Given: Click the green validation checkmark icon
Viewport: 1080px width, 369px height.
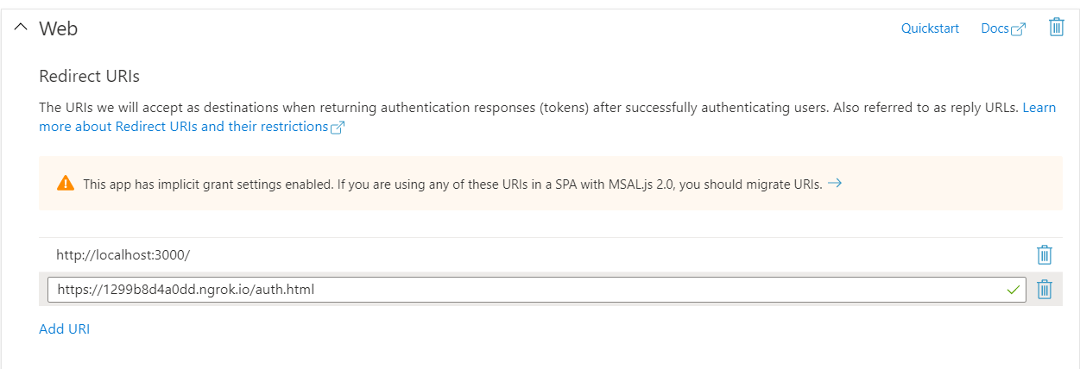Looking at the screenshot, I should click(1013, 290).
